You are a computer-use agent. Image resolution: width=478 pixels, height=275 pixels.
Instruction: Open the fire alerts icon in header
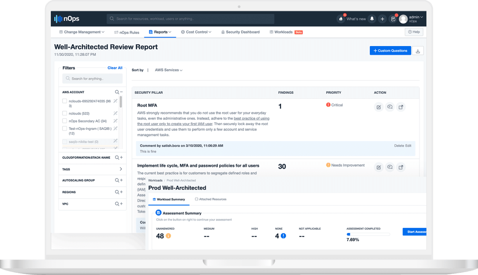click(341, 19)
